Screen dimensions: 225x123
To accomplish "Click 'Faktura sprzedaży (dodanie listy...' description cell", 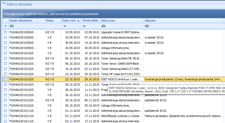I will pos(184,116).
